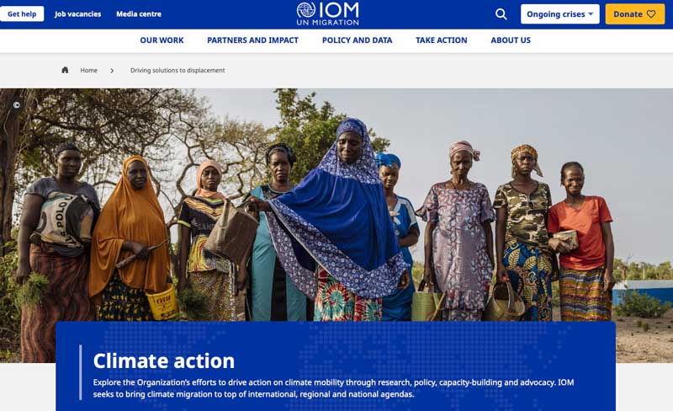Open the TAKE ACTION menu
673x411 pixels.
pyautogui.click(x=441, y=40)
